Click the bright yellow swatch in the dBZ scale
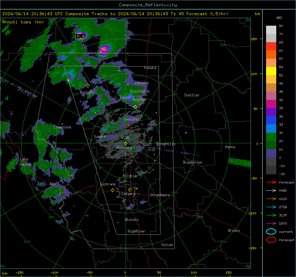This screenshot has height=277, width=296. tap(271, 71)
